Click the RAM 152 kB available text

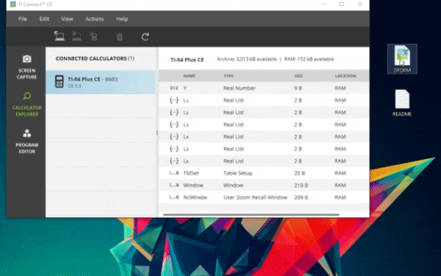tap(309, 59)
